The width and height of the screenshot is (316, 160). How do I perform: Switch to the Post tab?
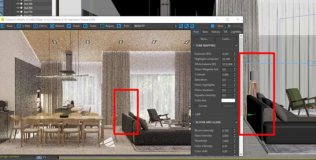(x=196, y=32)
